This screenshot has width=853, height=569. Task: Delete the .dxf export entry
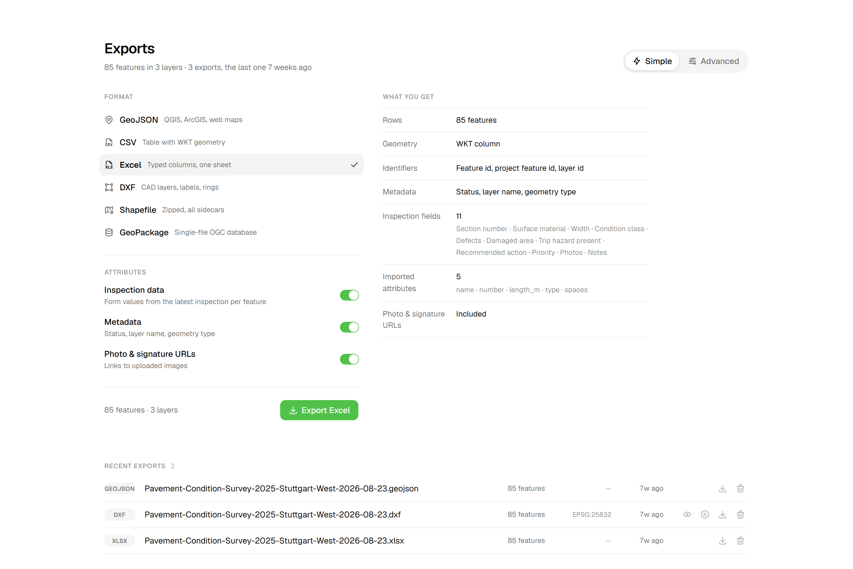click(740, 514)
